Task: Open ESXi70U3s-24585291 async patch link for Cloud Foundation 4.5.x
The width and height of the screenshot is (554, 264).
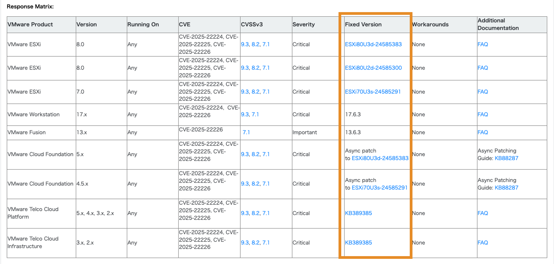Action: [x=379, y=188]
